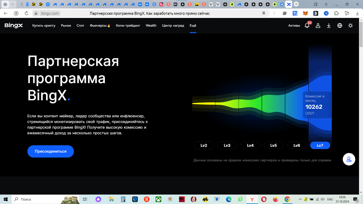Viewport: 363px width, 204px height.
Task: Open the browser extensions puzzle icon
Action: pyautogui.click(x=336, y=13)
